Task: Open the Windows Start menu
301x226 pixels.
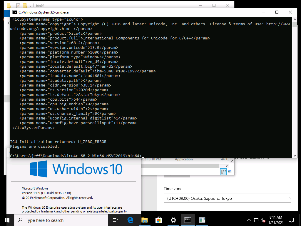Action: click(7, 220)
